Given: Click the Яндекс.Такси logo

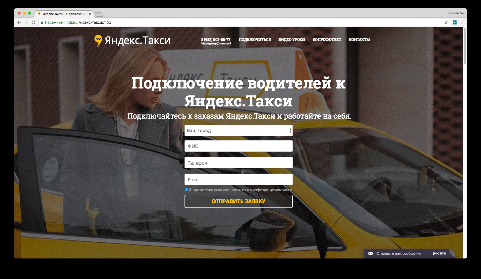Looking at the screenshot, I should coord(132,41).
